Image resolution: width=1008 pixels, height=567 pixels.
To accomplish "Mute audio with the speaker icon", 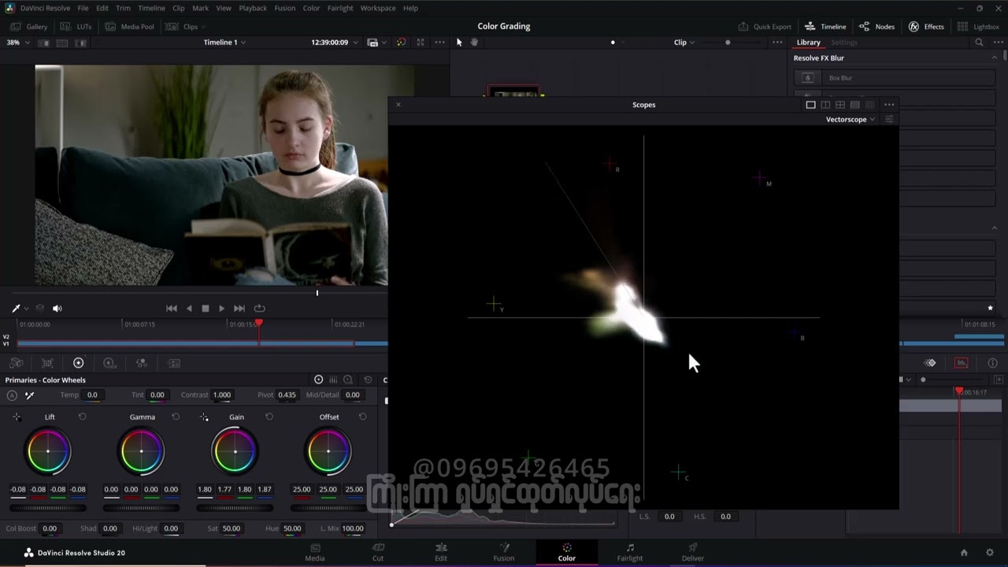I will coord(57,308).
